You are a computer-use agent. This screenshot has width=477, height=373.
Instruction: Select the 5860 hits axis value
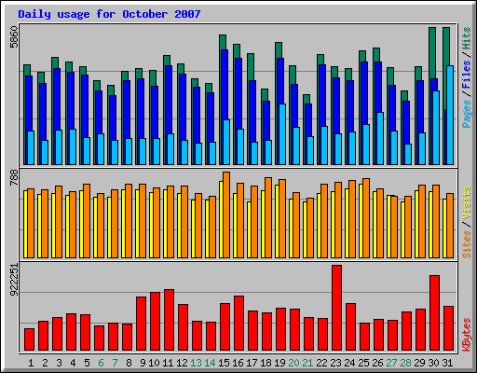pos(14,37)
